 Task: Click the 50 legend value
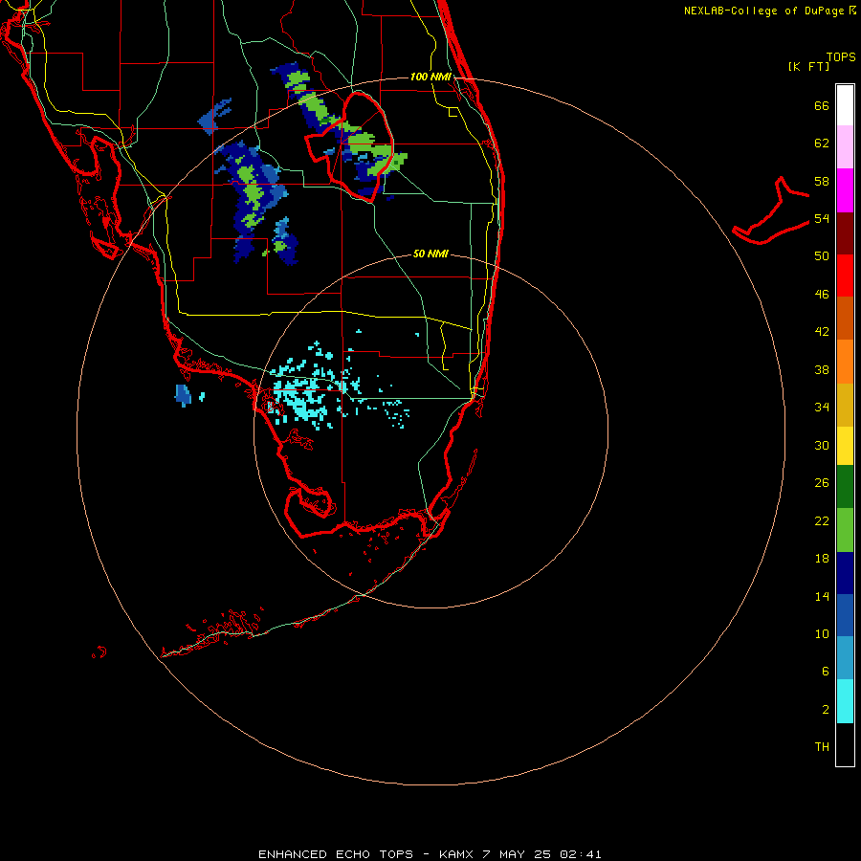pos(822,256)
